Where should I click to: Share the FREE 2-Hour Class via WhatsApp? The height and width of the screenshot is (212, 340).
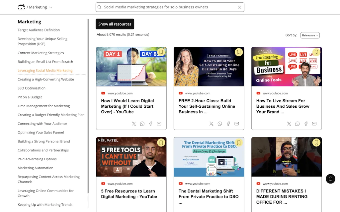pyautogui.click(x=220, y=124)
